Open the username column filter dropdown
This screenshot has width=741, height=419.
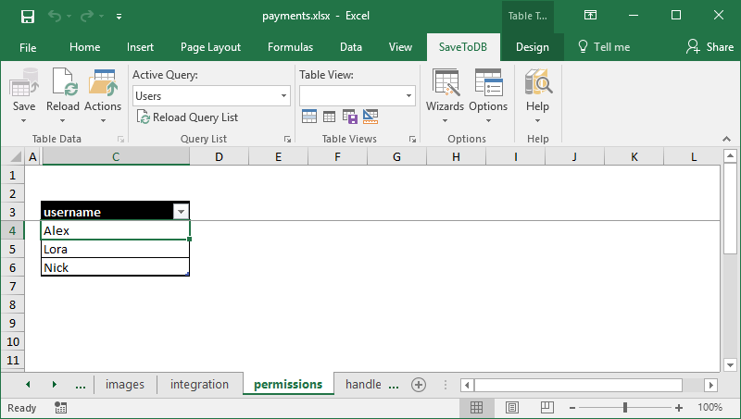click(x=181, y=212)
